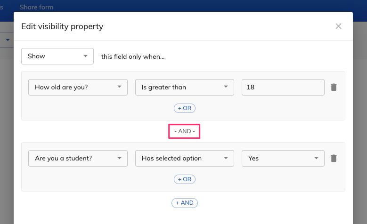This screenshot has height=224, width=367.
Task: Open the "Has selected option" operator dropdown
Action: click(184, 158)
